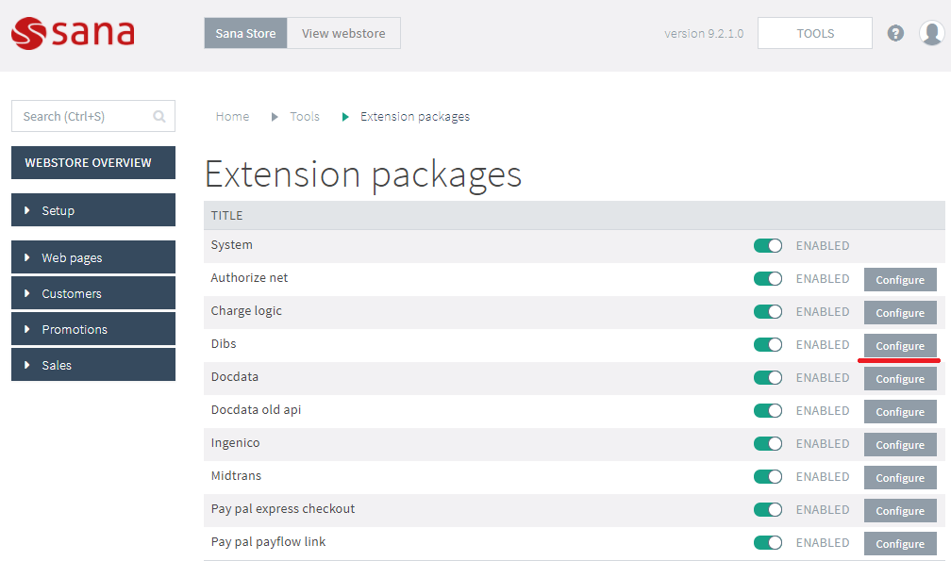Configure the Docdata extension
The image size is (951, 561).
[x=900, y=379]
